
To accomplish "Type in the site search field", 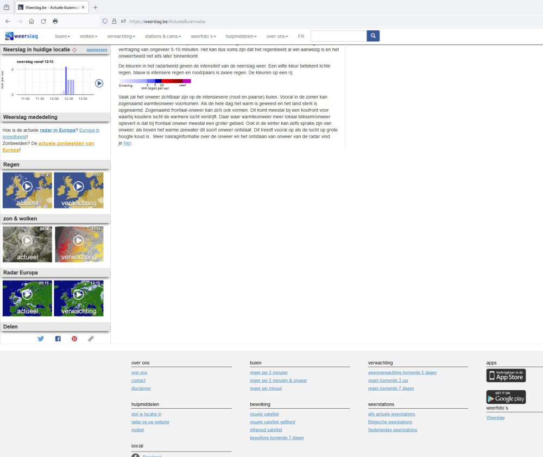I will [x=338, y=36].
